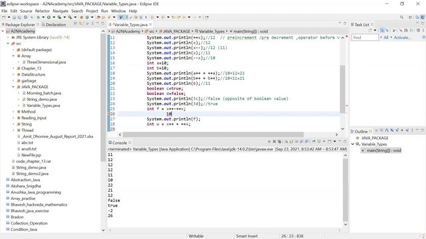Click the New file toolbar icon
The width and height of the screenshot is (426, 239).
pos(3,17)
